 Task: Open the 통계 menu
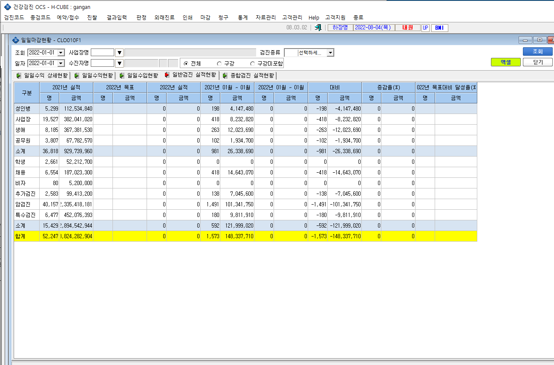[243, 17]
